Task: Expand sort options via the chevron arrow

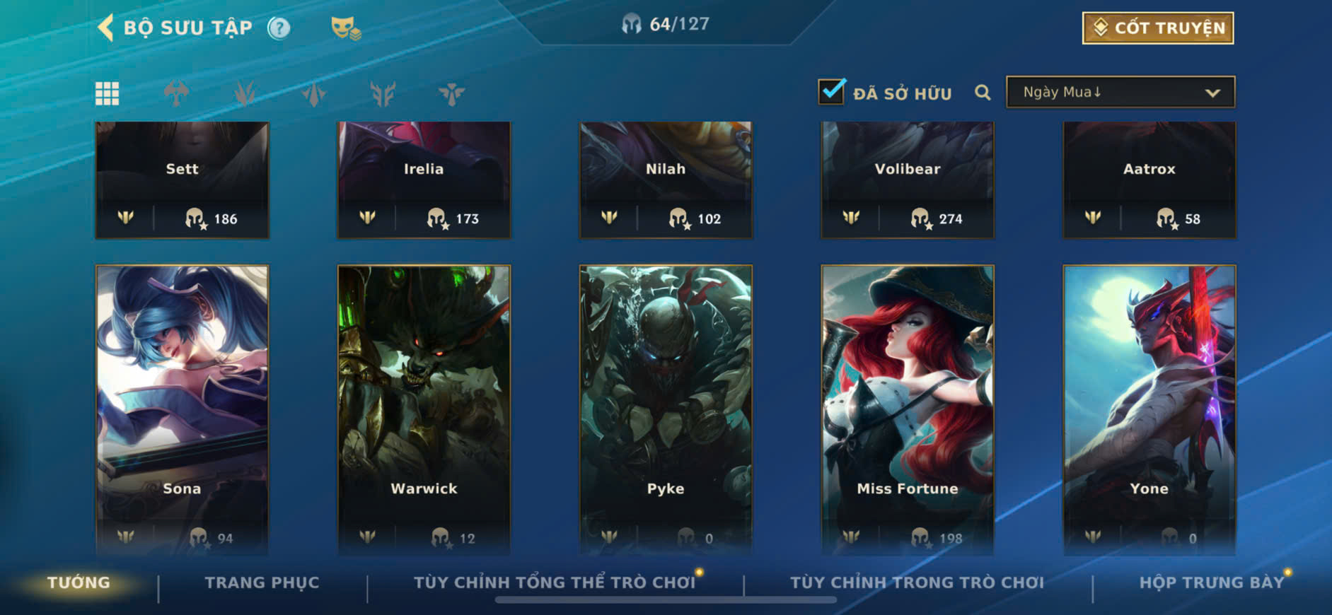Action: [1212, 93]
